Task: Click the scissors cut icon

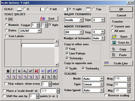Action: tap(43, 77)
